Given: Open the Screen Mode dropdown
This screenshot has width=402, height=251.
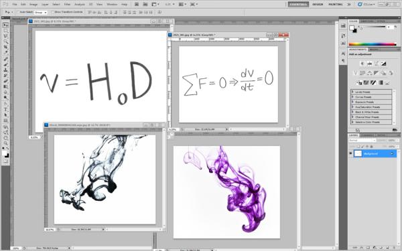Looking at the screenshot, I should (194, 5).
